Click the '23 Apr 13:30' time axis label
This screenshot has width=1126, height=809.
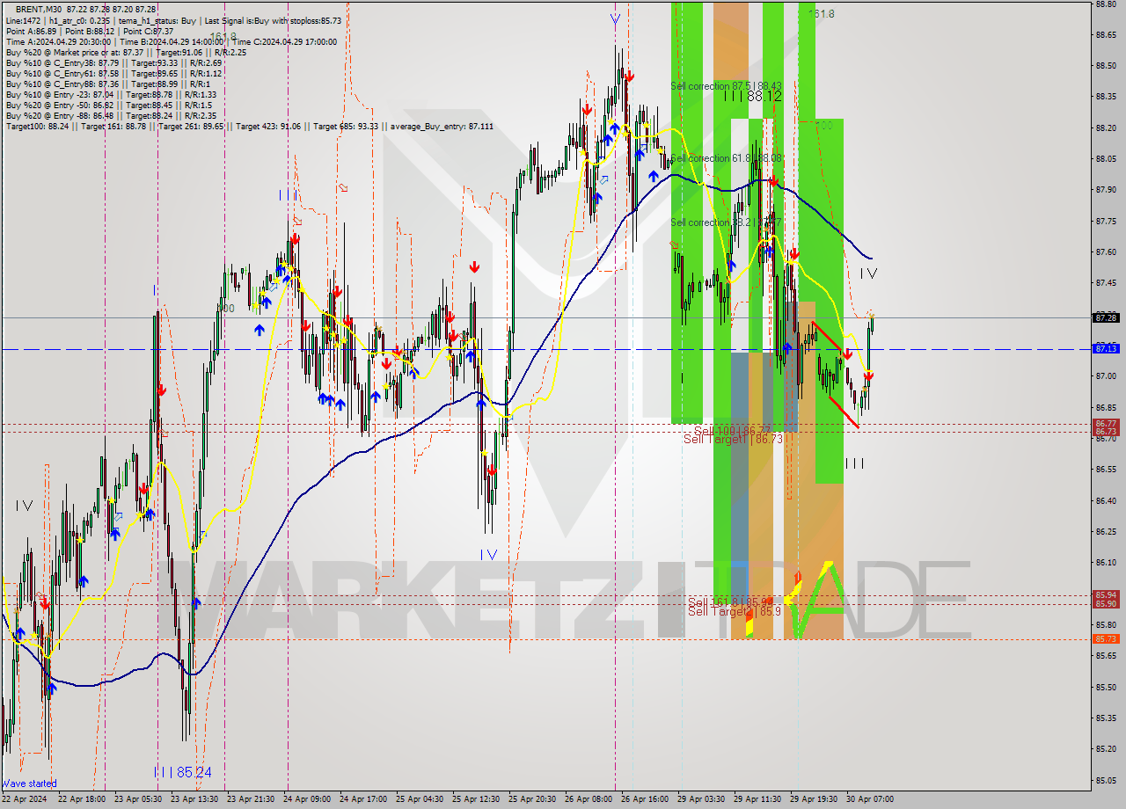(193, 799)
